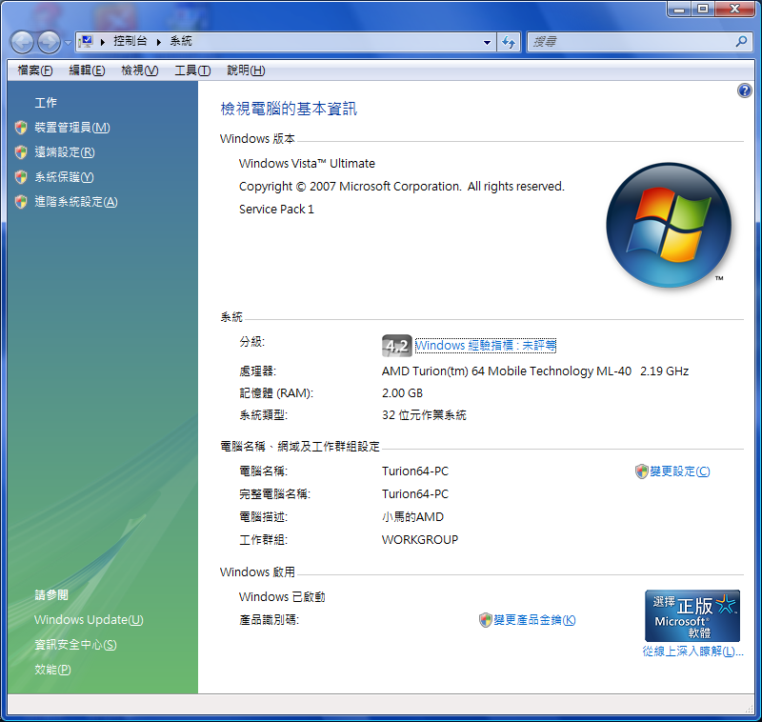Click shield icon next to 遠端設定

[x=21, y=152]
